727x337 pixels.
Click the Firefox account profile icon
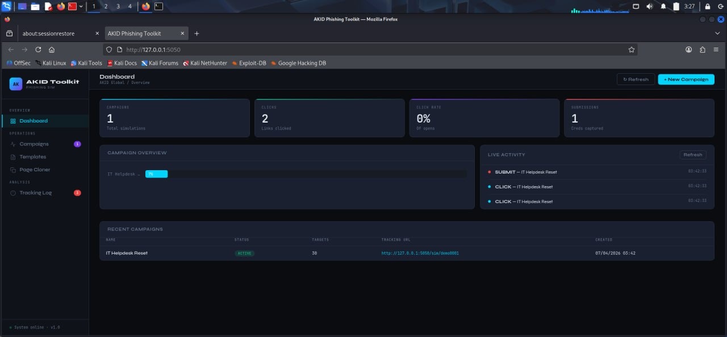[688, 50]
